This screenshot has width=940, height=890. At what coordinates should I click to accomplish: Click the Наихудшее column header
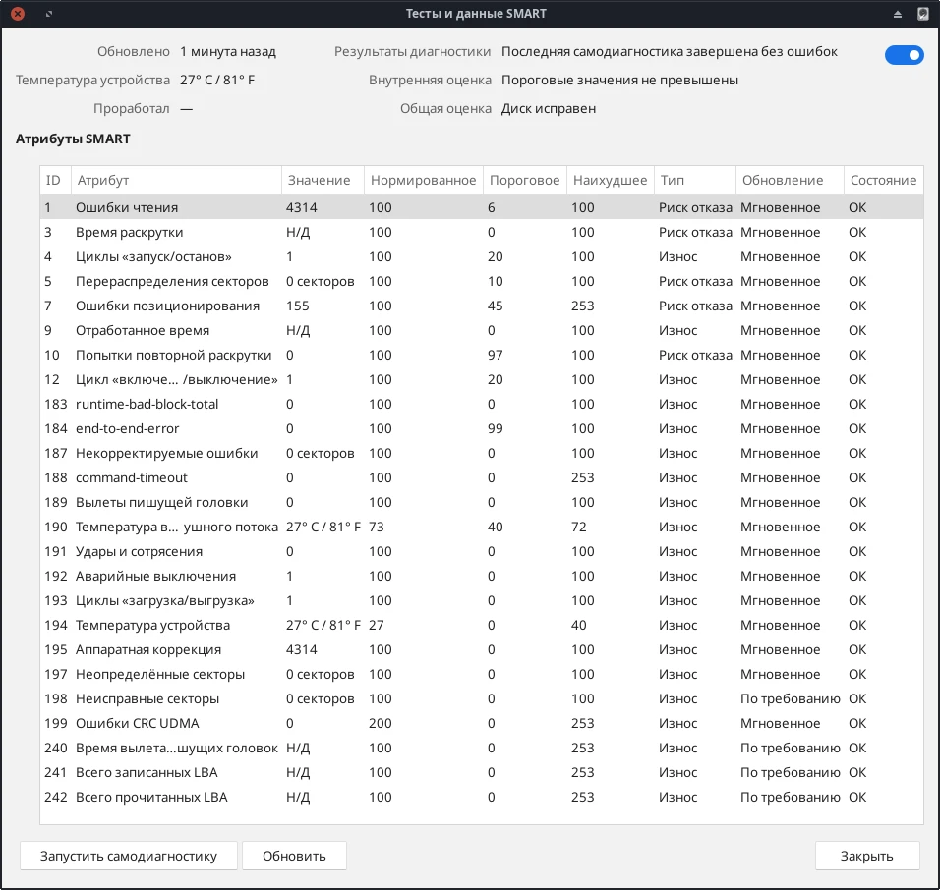click(611, 181)
